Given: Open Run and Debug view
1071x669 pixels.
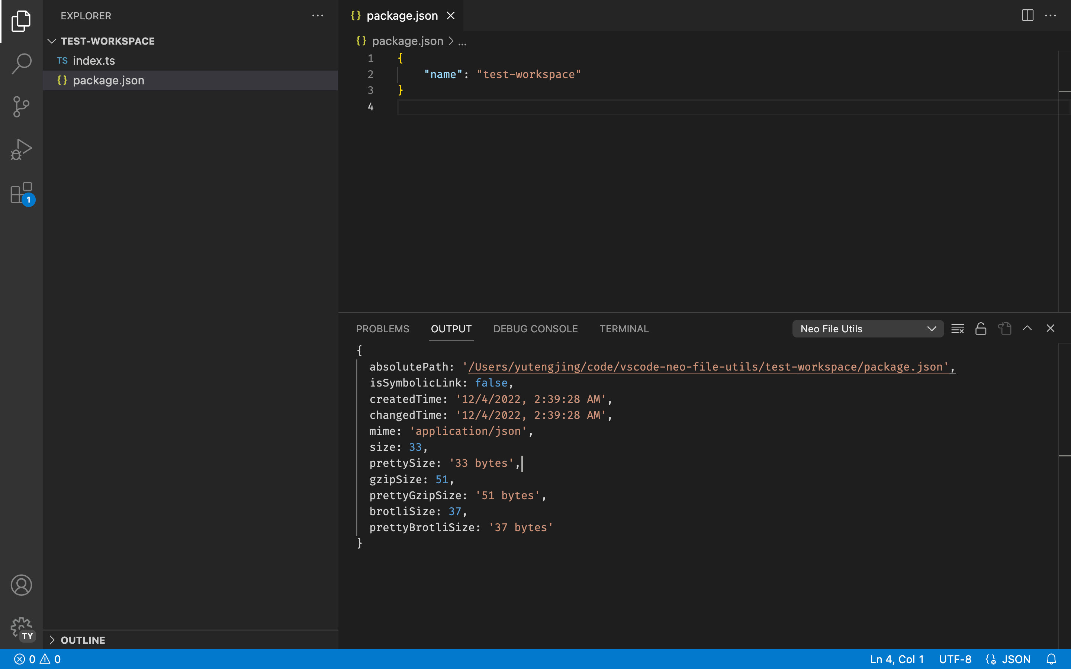Looking at the screenshot, I should coord(21,149).
